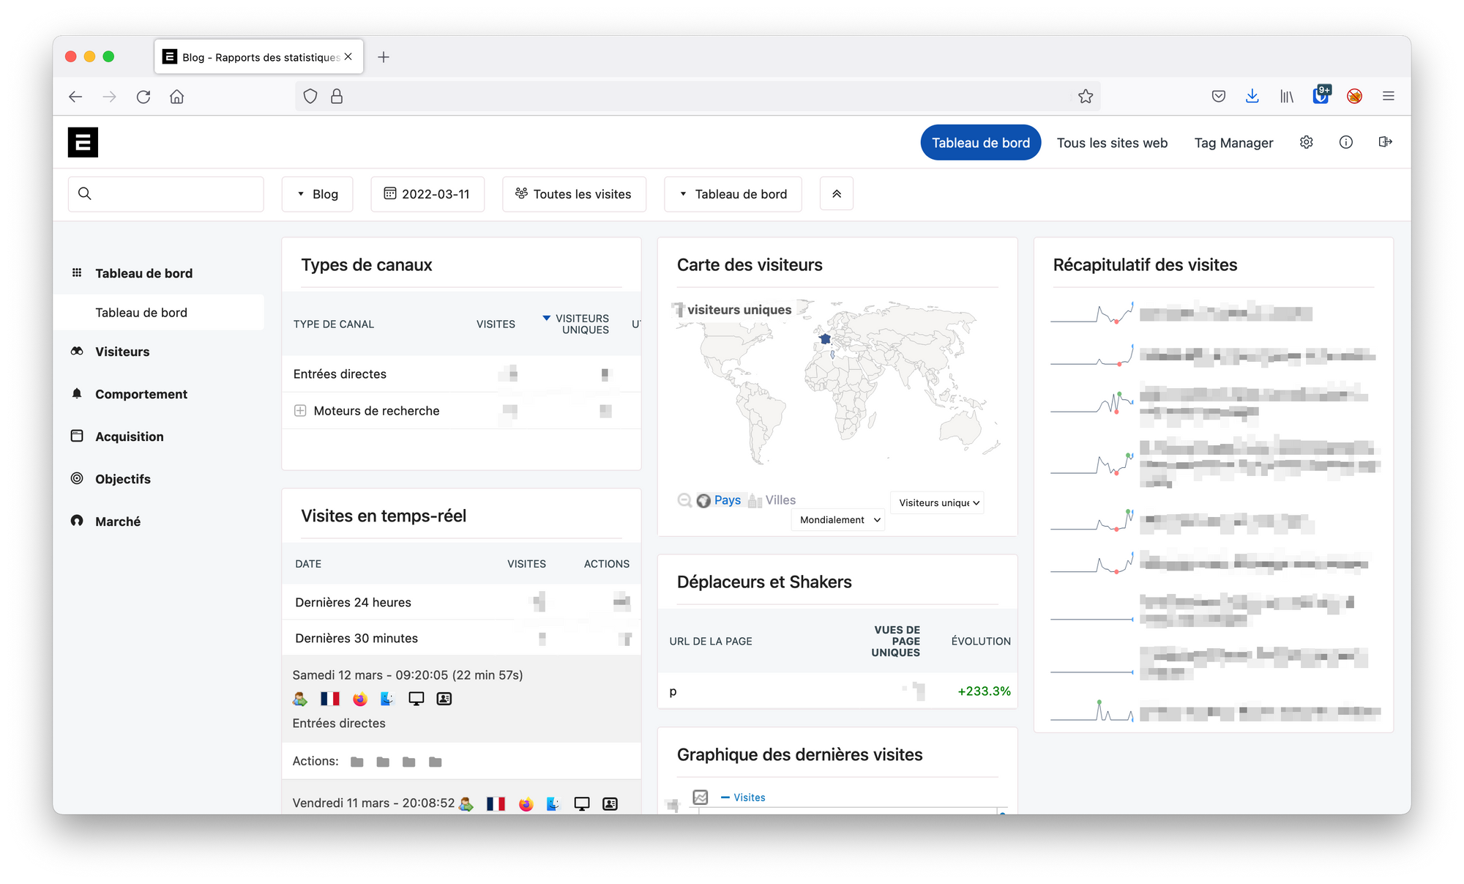Close the Blog statistics tab

[x=348, y=56]
